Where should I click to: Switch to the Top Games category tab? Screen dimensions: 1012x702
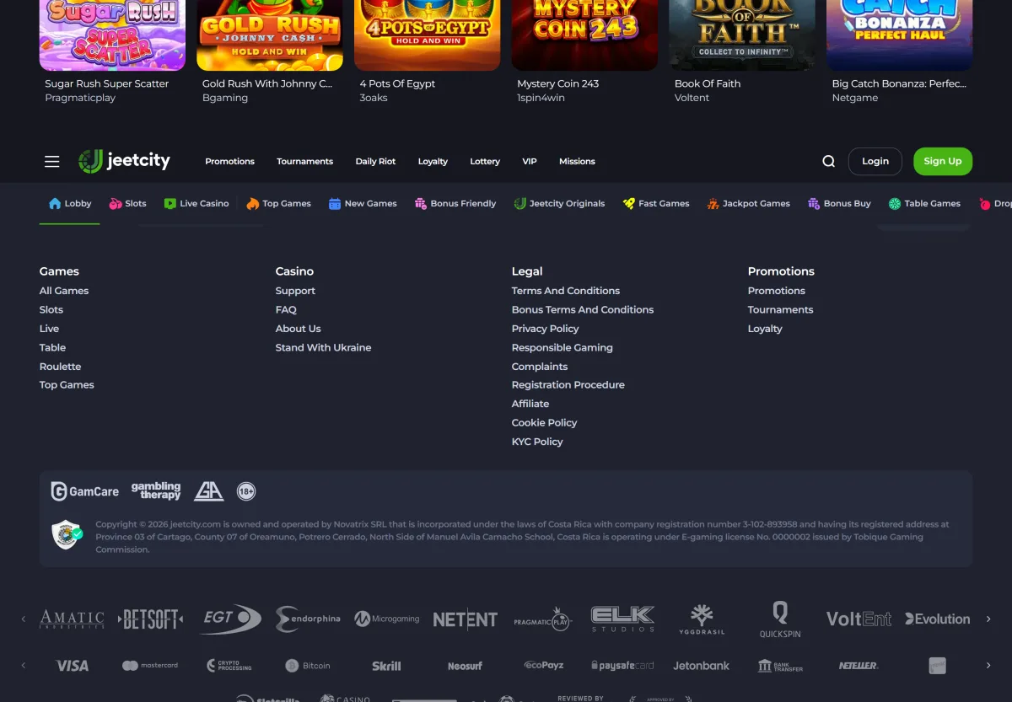tap(278, 203)
